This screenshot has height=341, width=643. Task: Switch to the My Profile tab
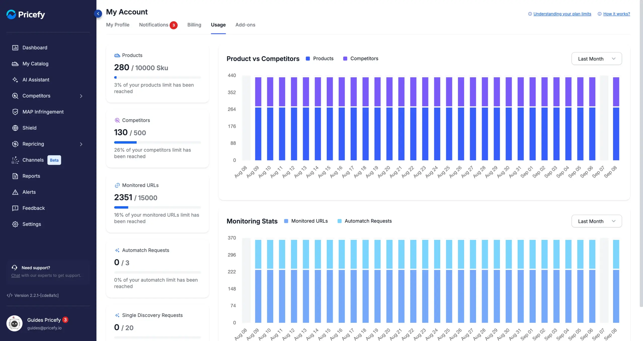pos(118,25)
